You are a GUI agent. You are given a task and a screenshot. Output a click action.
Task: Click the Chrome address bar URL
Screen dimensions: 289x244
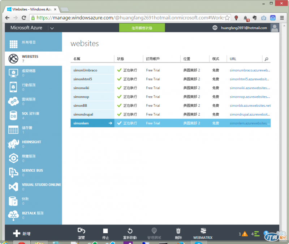tap(130, 18)
